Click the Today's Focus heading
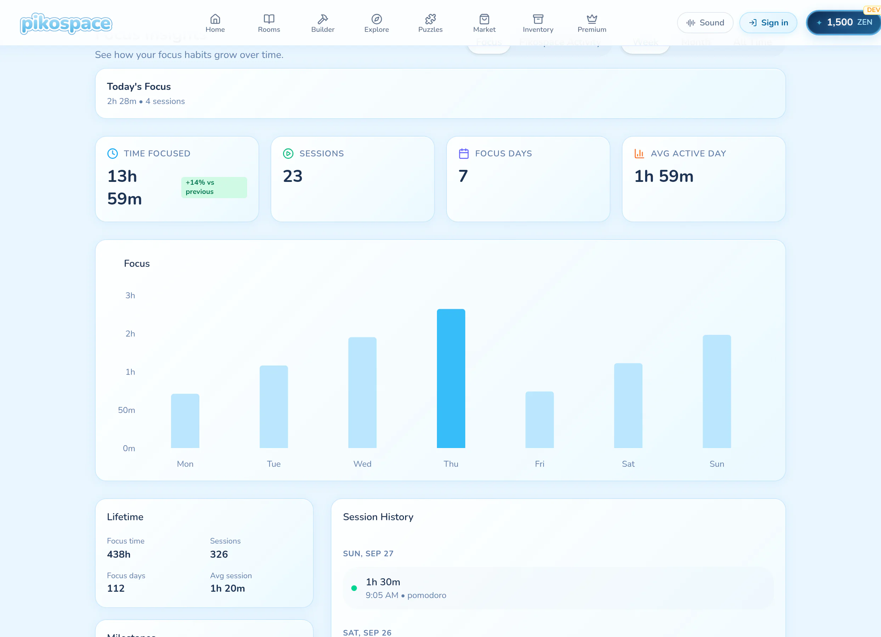This screenshot has height=637, width=881. tap(139, 87)
